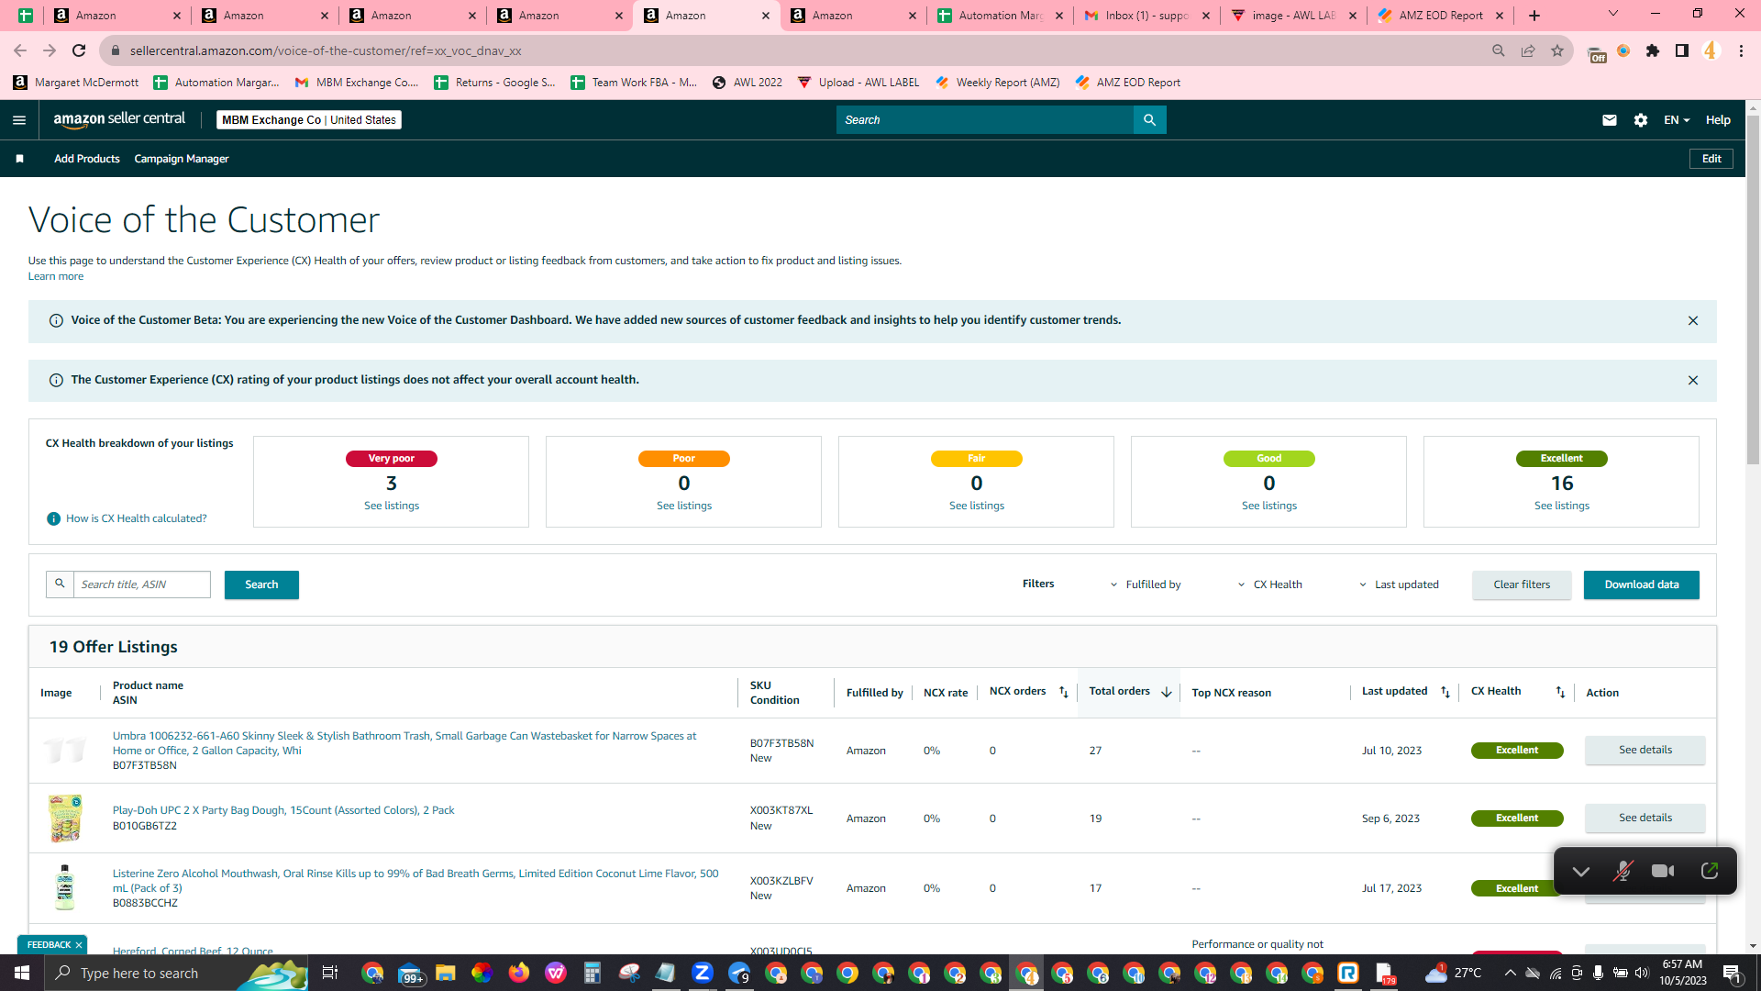Image resolution: width=1761 pixels, height=991 pixels.
Task: Expand the meeting overlay chevron
Action: click(x=1581, y=872)
